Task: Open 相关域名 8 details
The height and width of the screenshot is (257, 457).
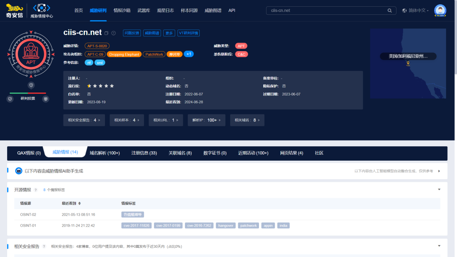Action: coord(247,120)
